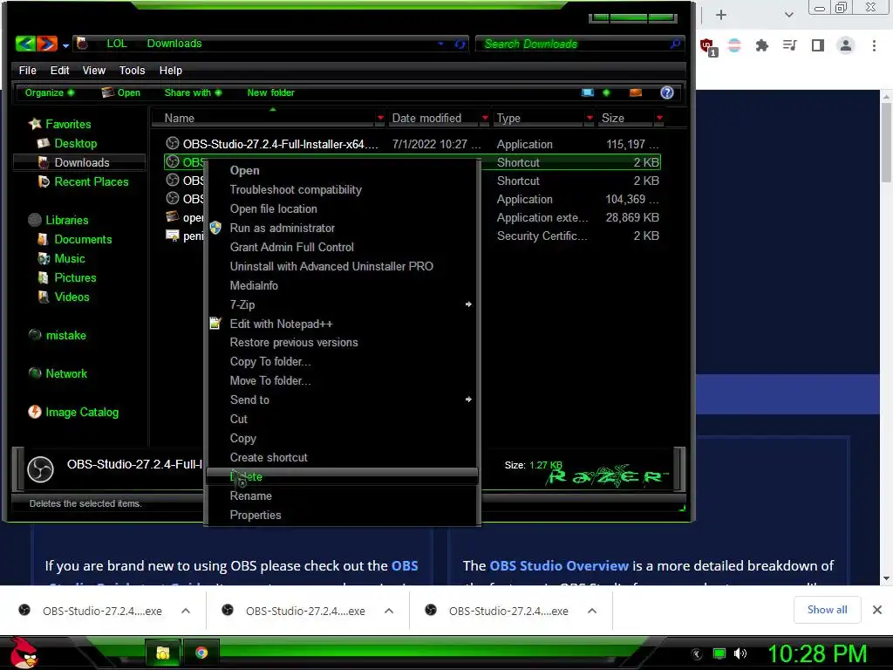
Task: Expand the Send to submenu
Action: [342, 400]
